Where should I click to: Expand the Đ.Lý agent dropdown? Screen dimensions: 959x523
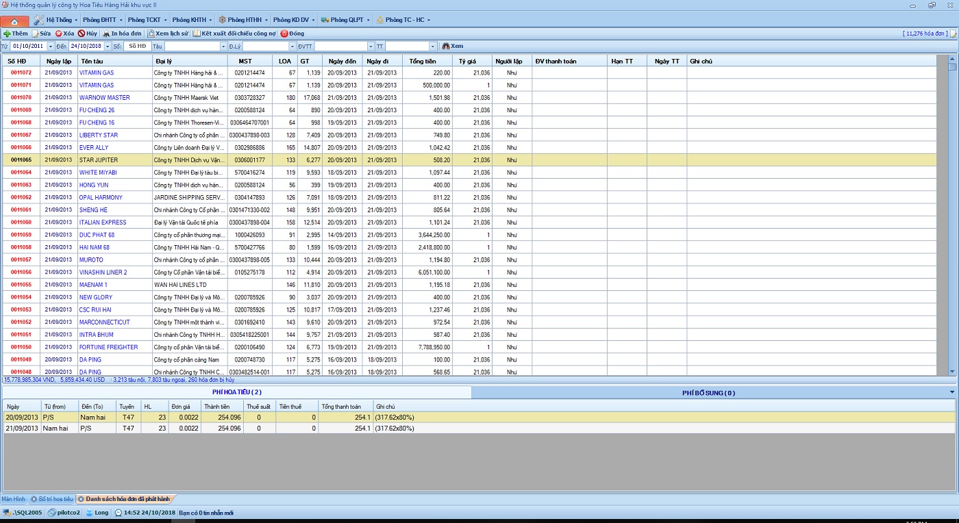(292, 47)
